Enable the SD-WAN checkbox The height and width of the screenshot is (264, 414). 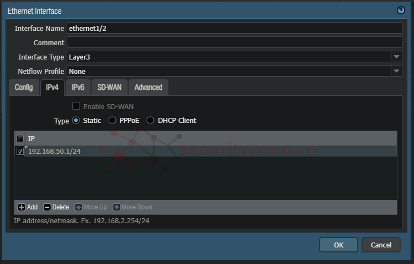[76, 106]
